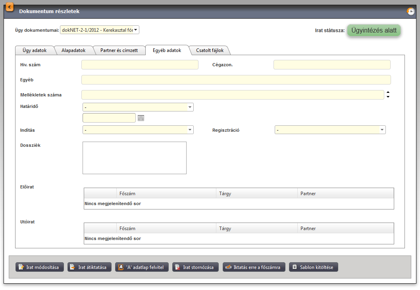The width and height of the screenshot is (420, 290).
Task: Switch to the Alapadatok tab
Action: click(x=73, y=50)
